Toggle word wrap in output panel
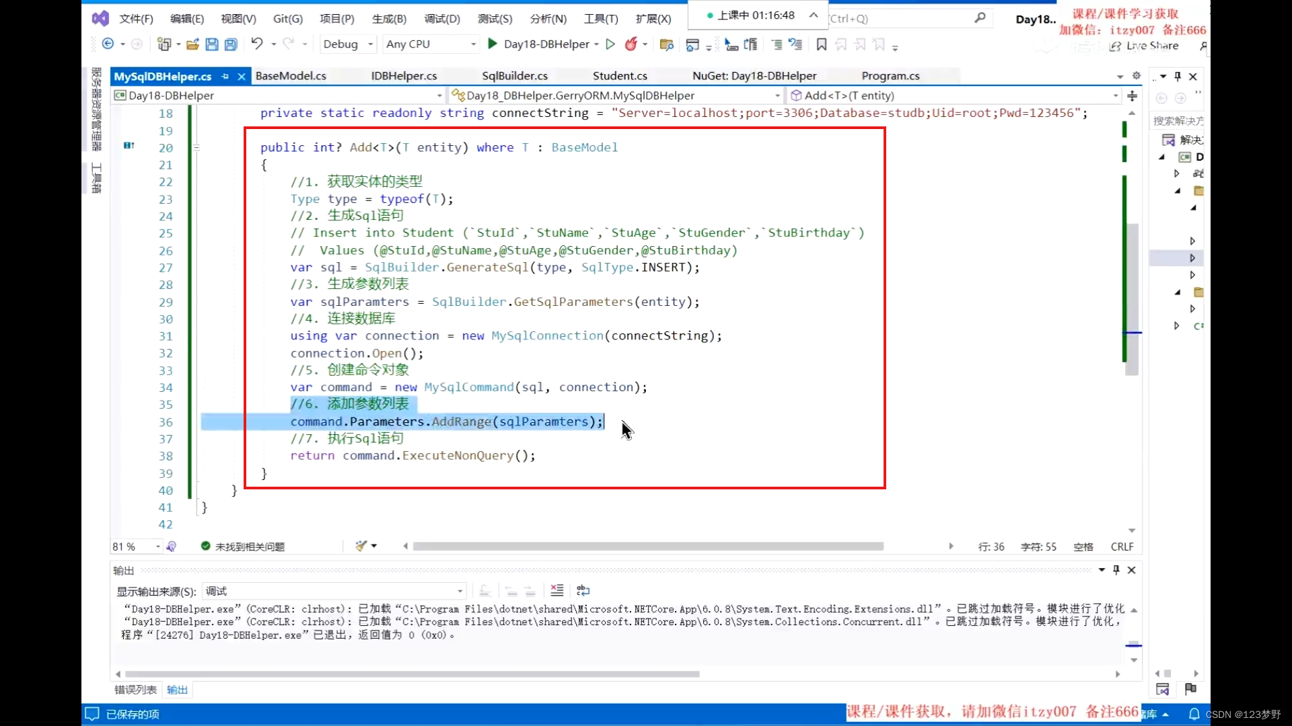Screen dimensions: 1292x726 (583, 591)
